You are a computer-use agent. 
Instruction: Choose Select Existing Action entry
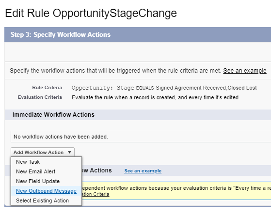pos(42,201)
